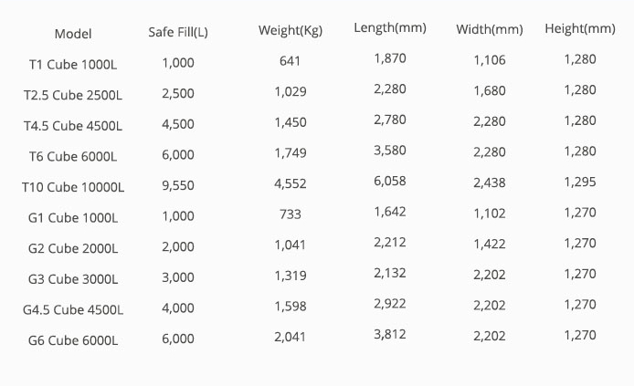Viewport: 634px width, 386px height.
Task: Click the 4,552 weight value
Action: (291, 184)
